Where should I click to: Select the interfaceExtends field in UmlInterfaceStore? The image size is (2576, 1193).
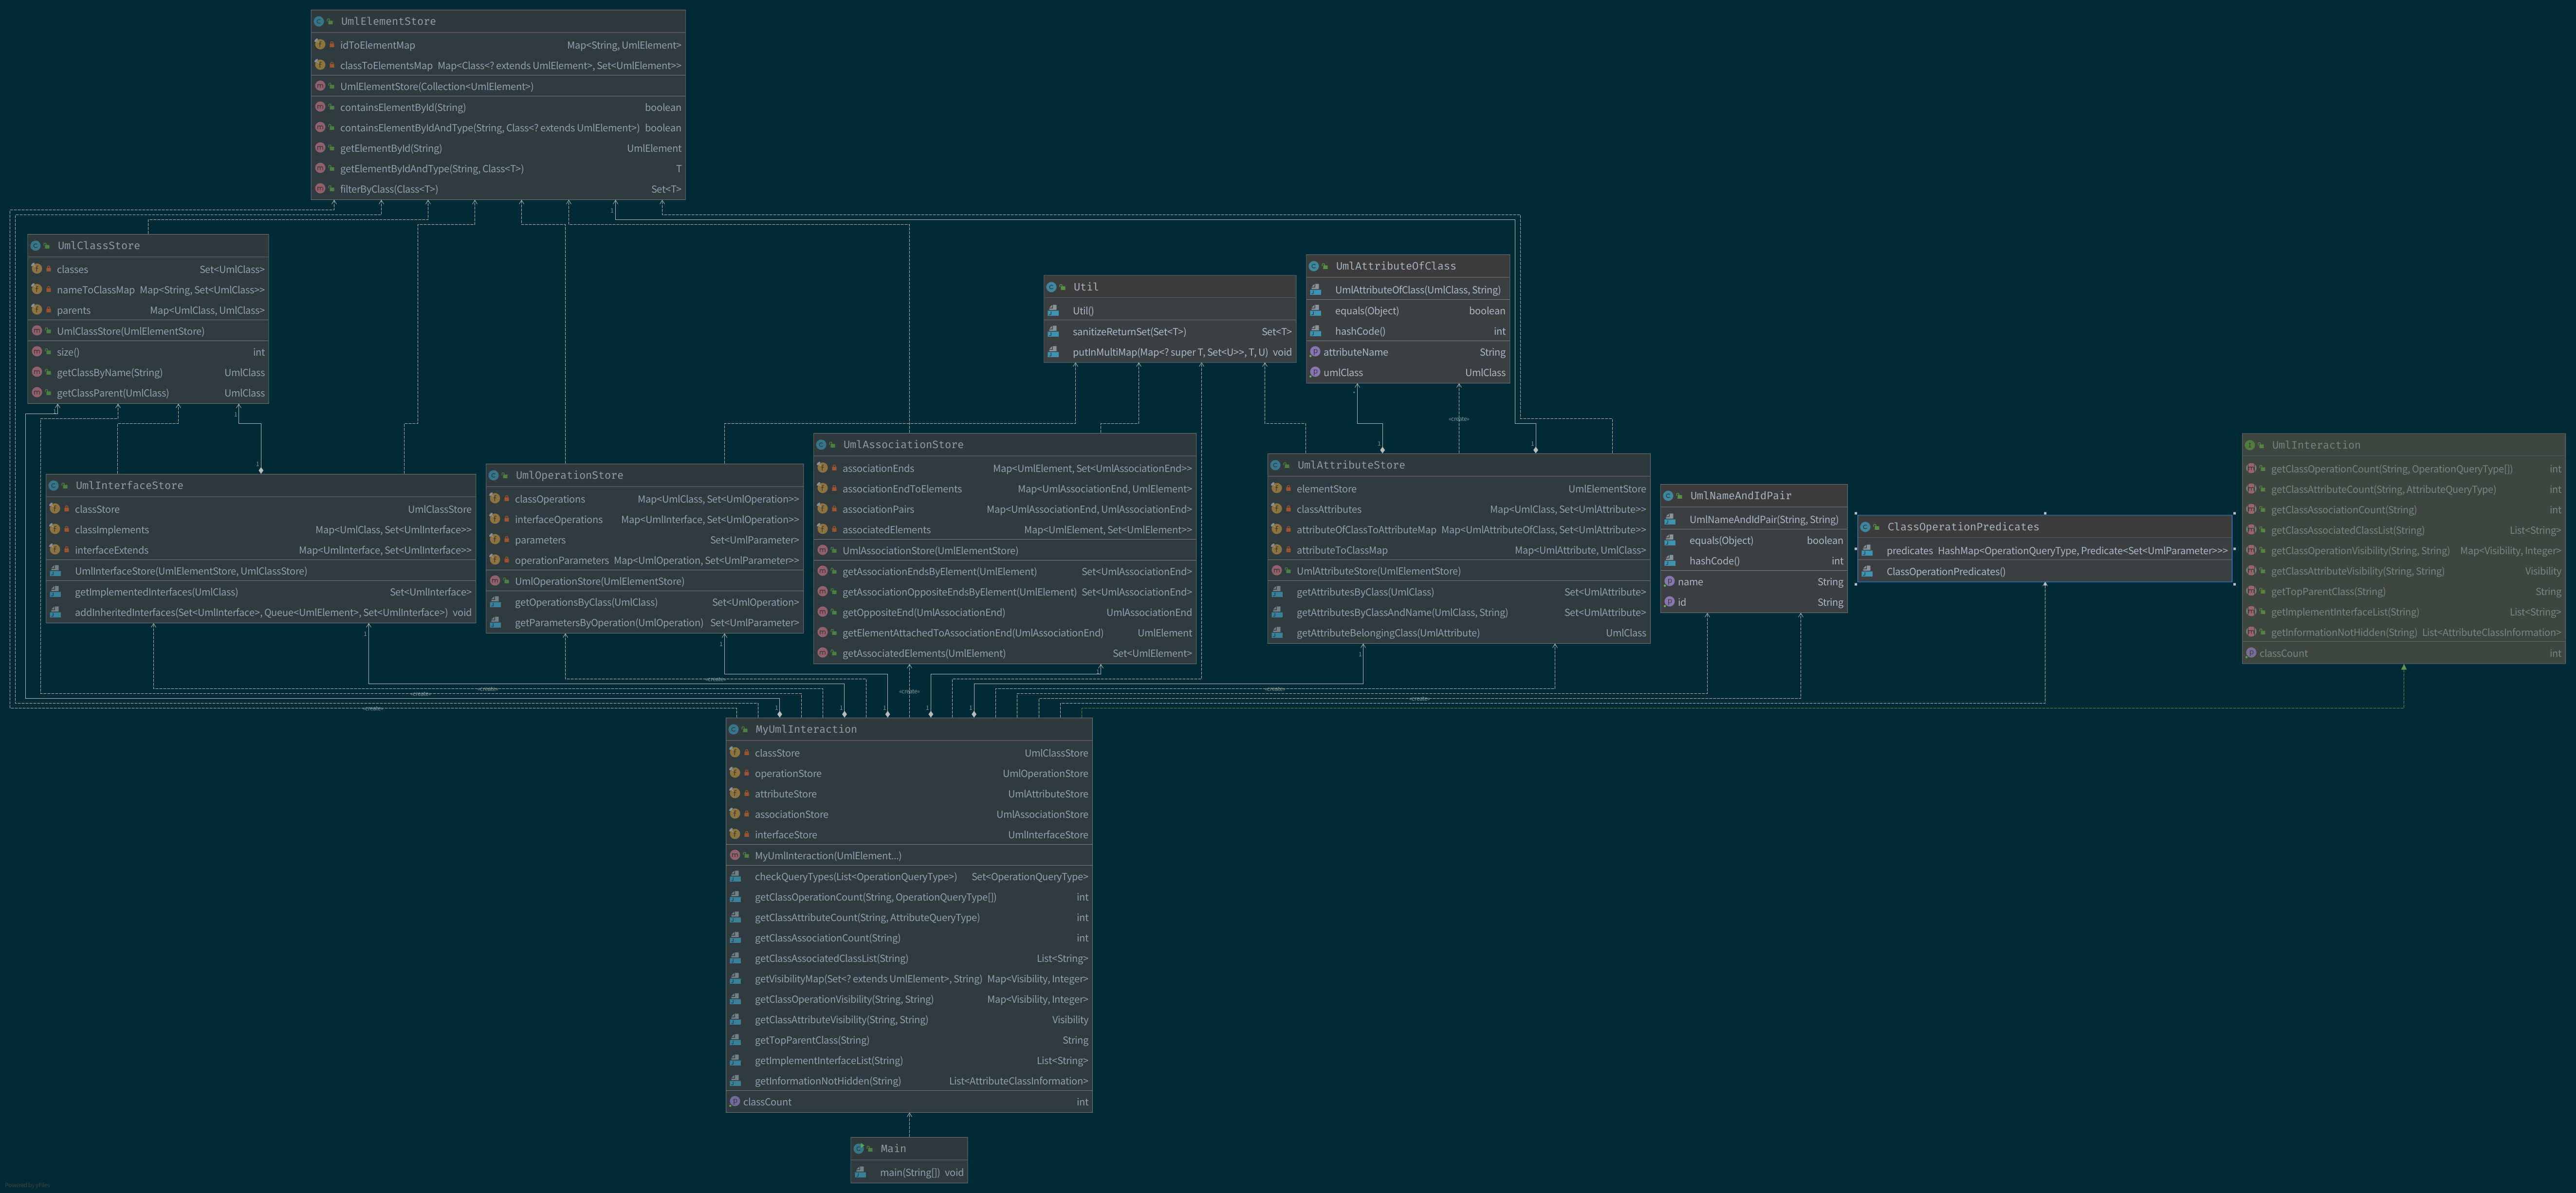111,551
